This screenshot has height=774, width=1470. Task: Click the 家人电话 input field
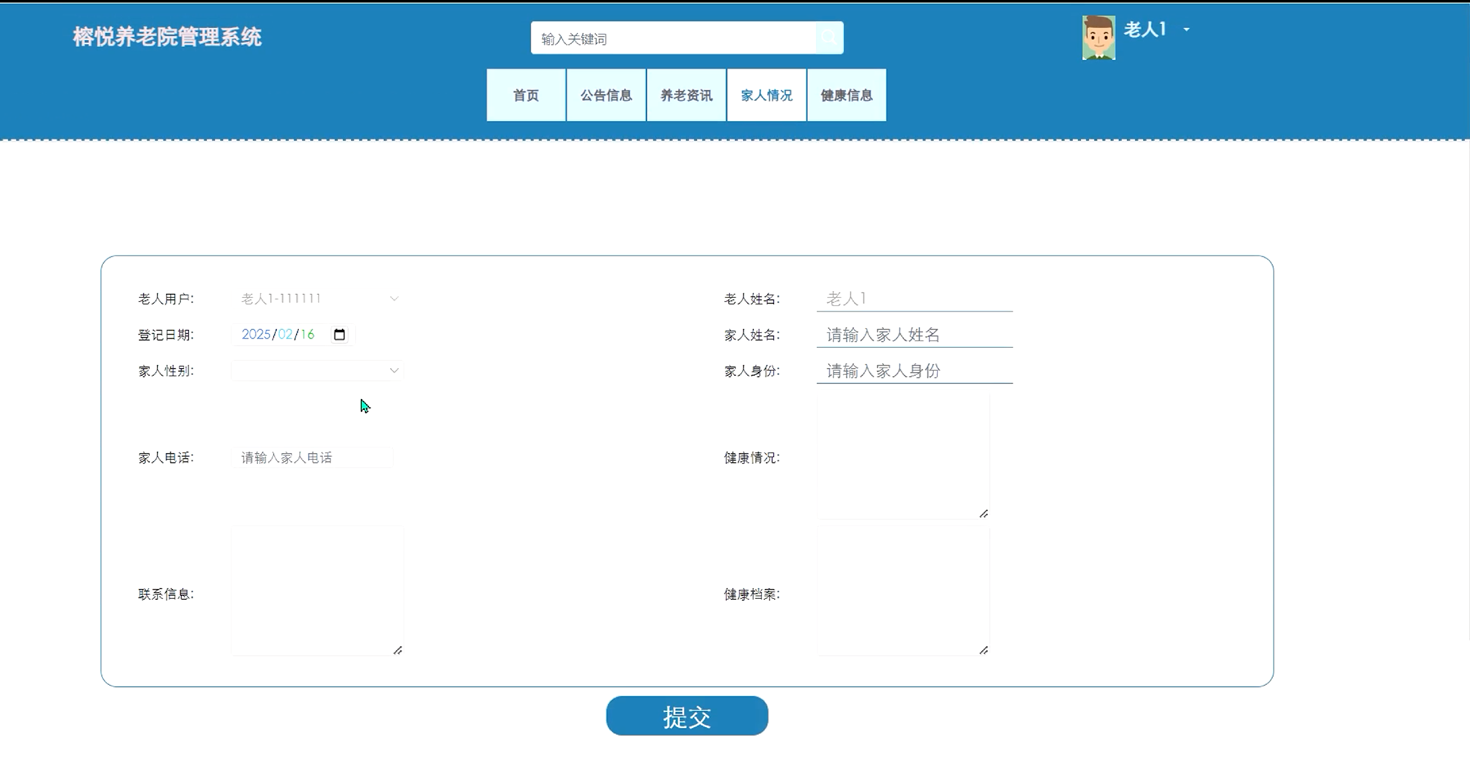(x=311, y=458)
